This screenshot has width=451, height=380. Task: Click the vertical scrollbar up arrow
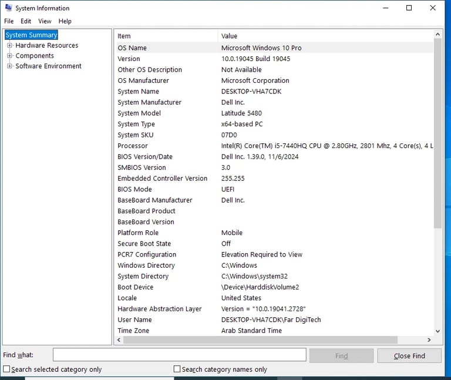point(437,34)
